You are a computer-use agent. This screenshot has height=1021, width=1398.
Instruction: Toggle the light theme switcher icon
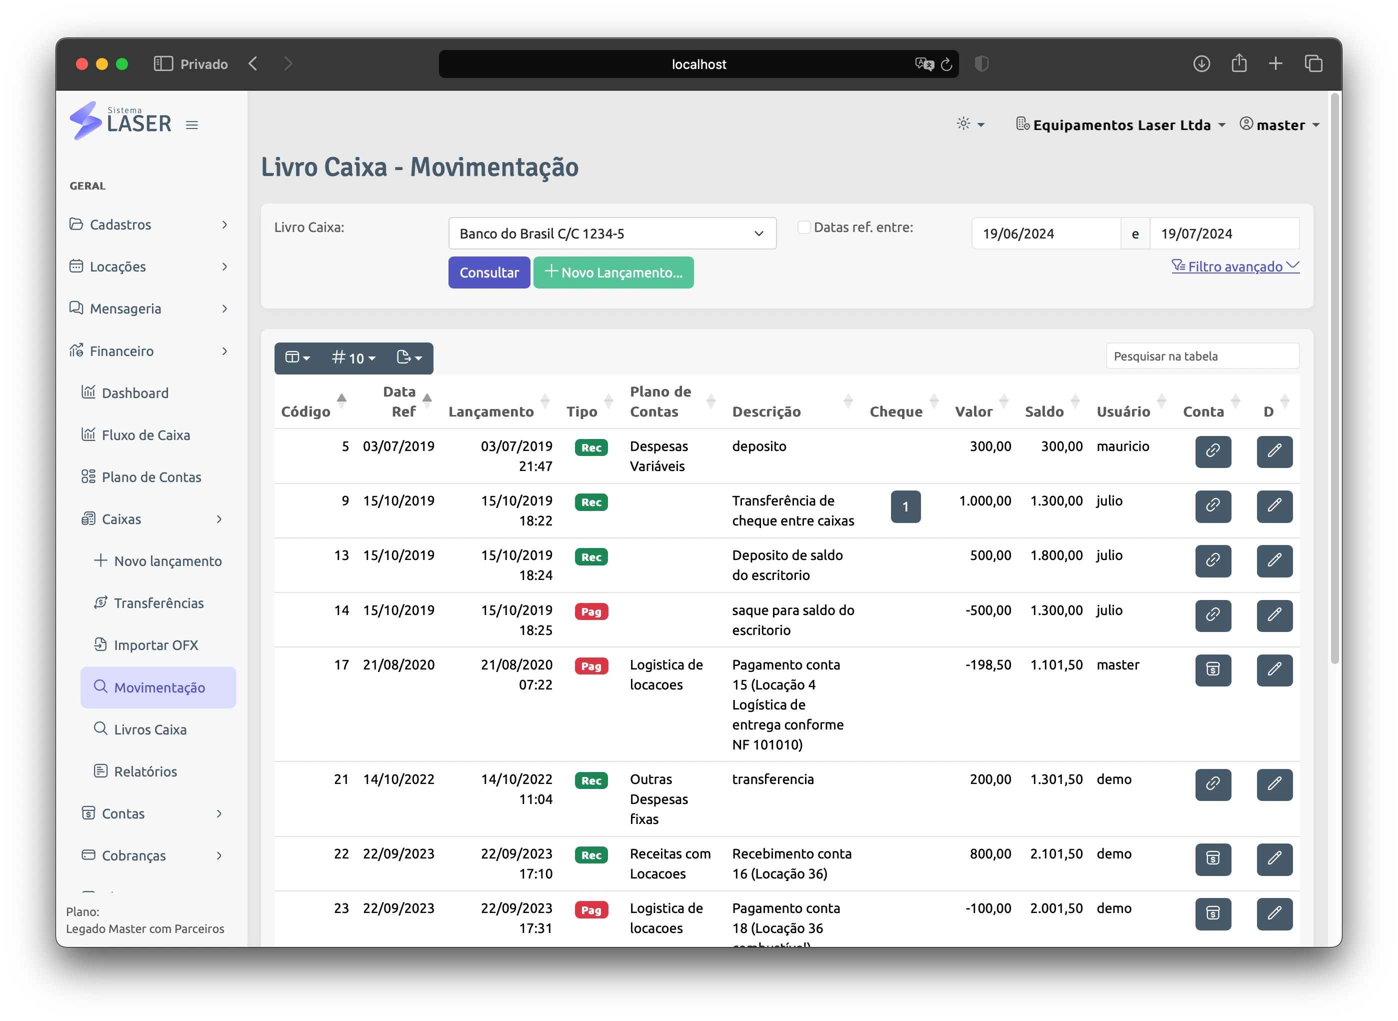click(969, 124)
